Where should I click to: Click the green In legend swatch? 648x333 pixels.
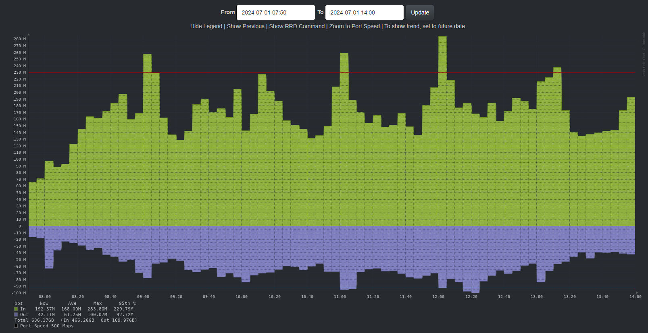(x=16, y=309)
